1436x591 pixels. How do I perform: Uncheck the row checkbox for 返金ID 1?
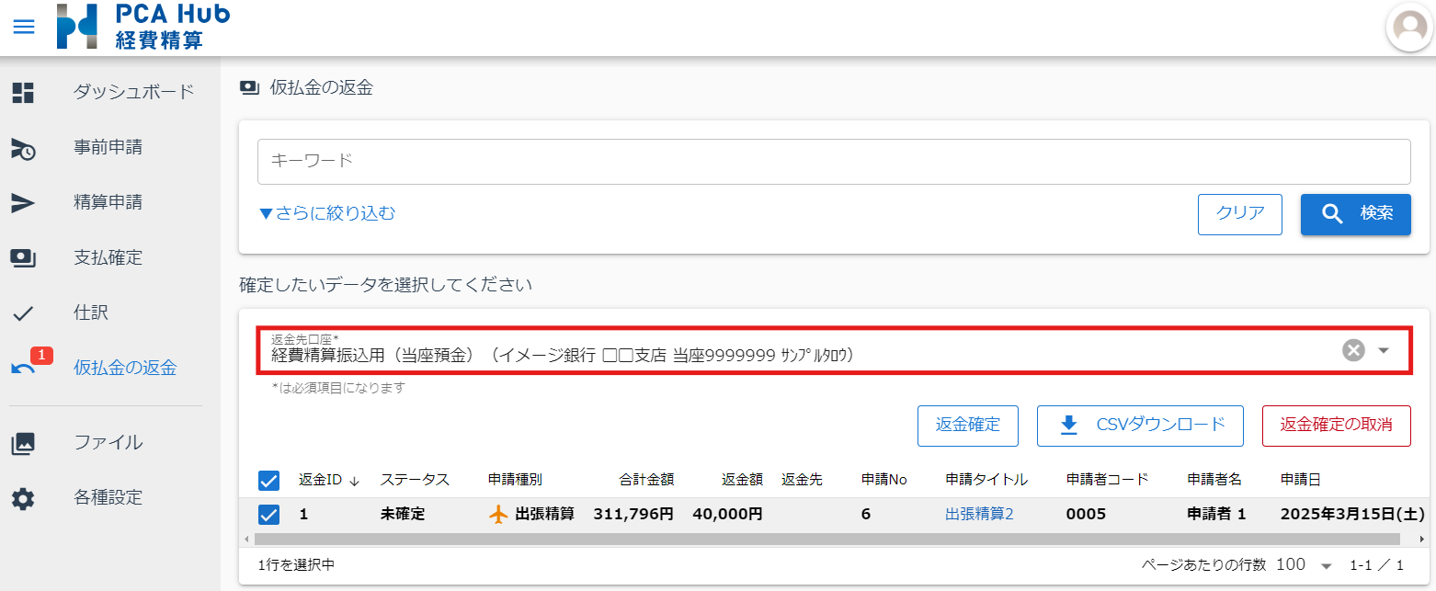(269, 515)
